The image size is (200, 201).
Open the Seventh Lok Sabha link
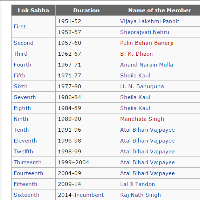tap(25, 97)
